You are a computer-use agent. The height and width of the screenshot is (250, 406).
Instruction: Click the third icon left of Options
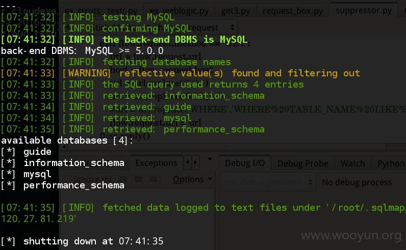(x=153, y=179)
